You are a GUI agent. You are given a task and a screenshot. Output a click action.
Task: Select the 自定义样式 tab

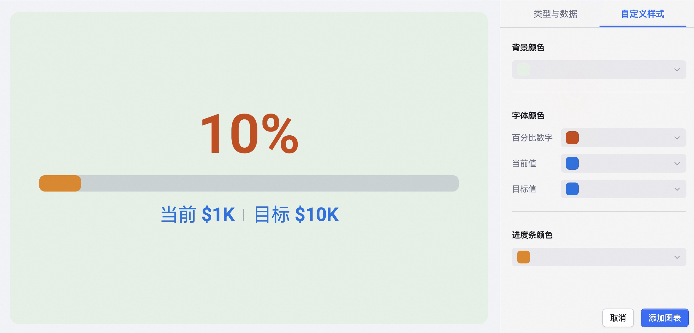click(x=643, y=14)
